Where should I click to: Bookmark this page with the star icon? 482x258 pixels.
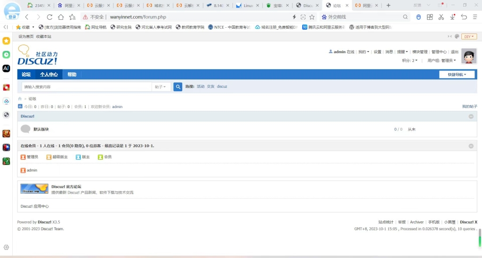tap(312, 17)
